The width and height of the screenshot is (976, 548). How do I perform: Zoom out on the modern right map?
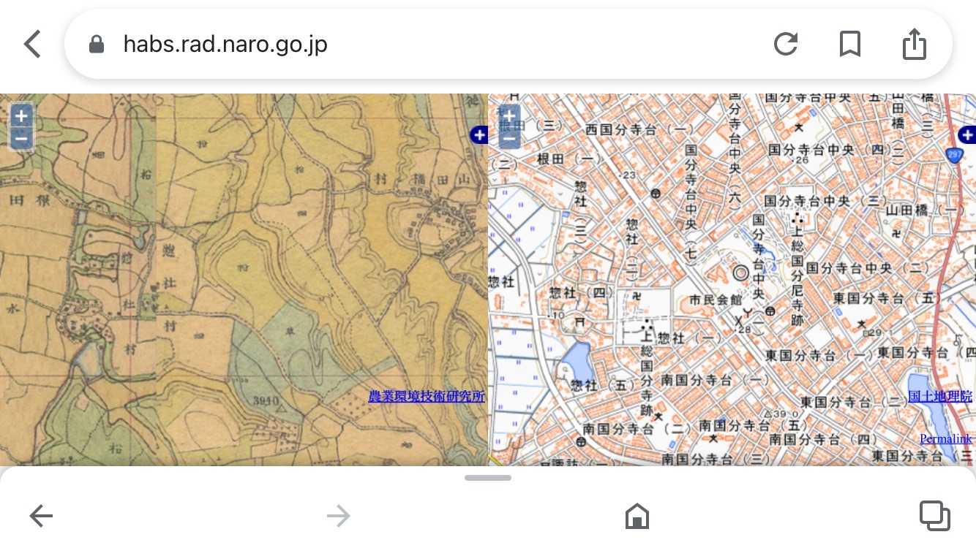[x=509, y=137]
